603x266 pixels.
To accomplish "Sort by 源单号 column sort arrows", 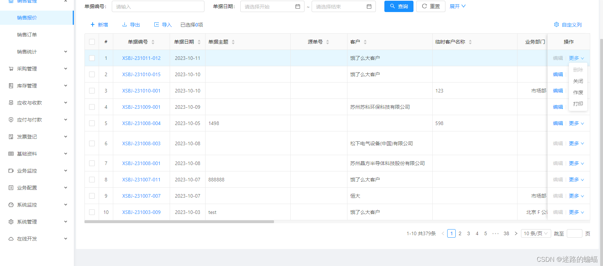I will point(328,42).
